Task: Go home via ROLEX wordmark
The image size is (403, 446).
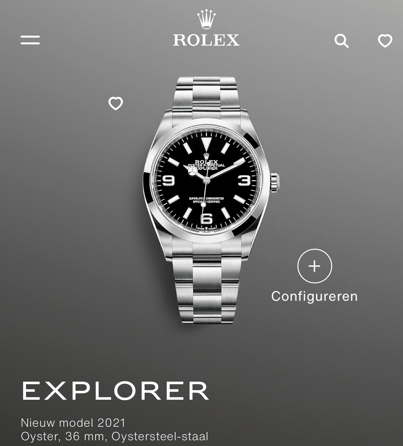Action: 206,40
